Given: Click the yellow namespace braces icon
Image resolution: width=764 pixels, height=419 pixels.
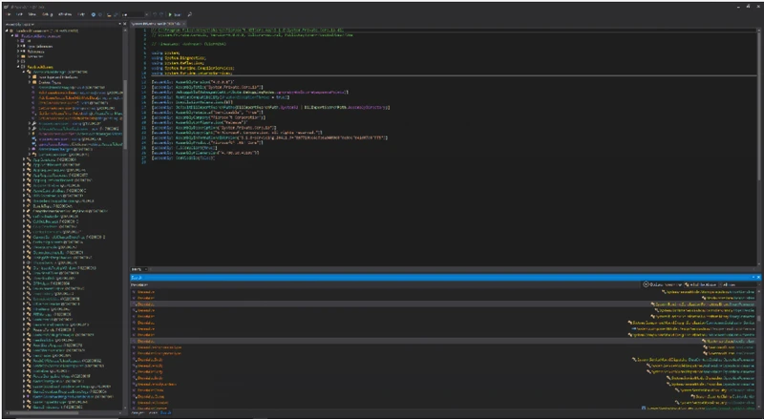Looking at the screenshot, I should [x=22, y=67].
